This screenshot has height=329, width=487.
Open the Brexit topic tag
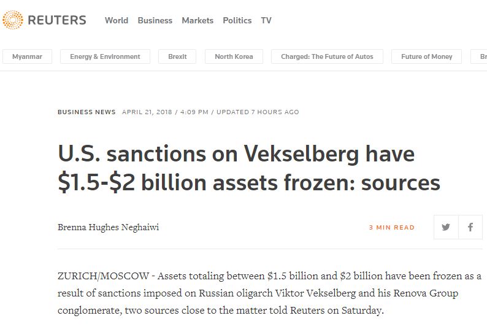tap(177, 56)
